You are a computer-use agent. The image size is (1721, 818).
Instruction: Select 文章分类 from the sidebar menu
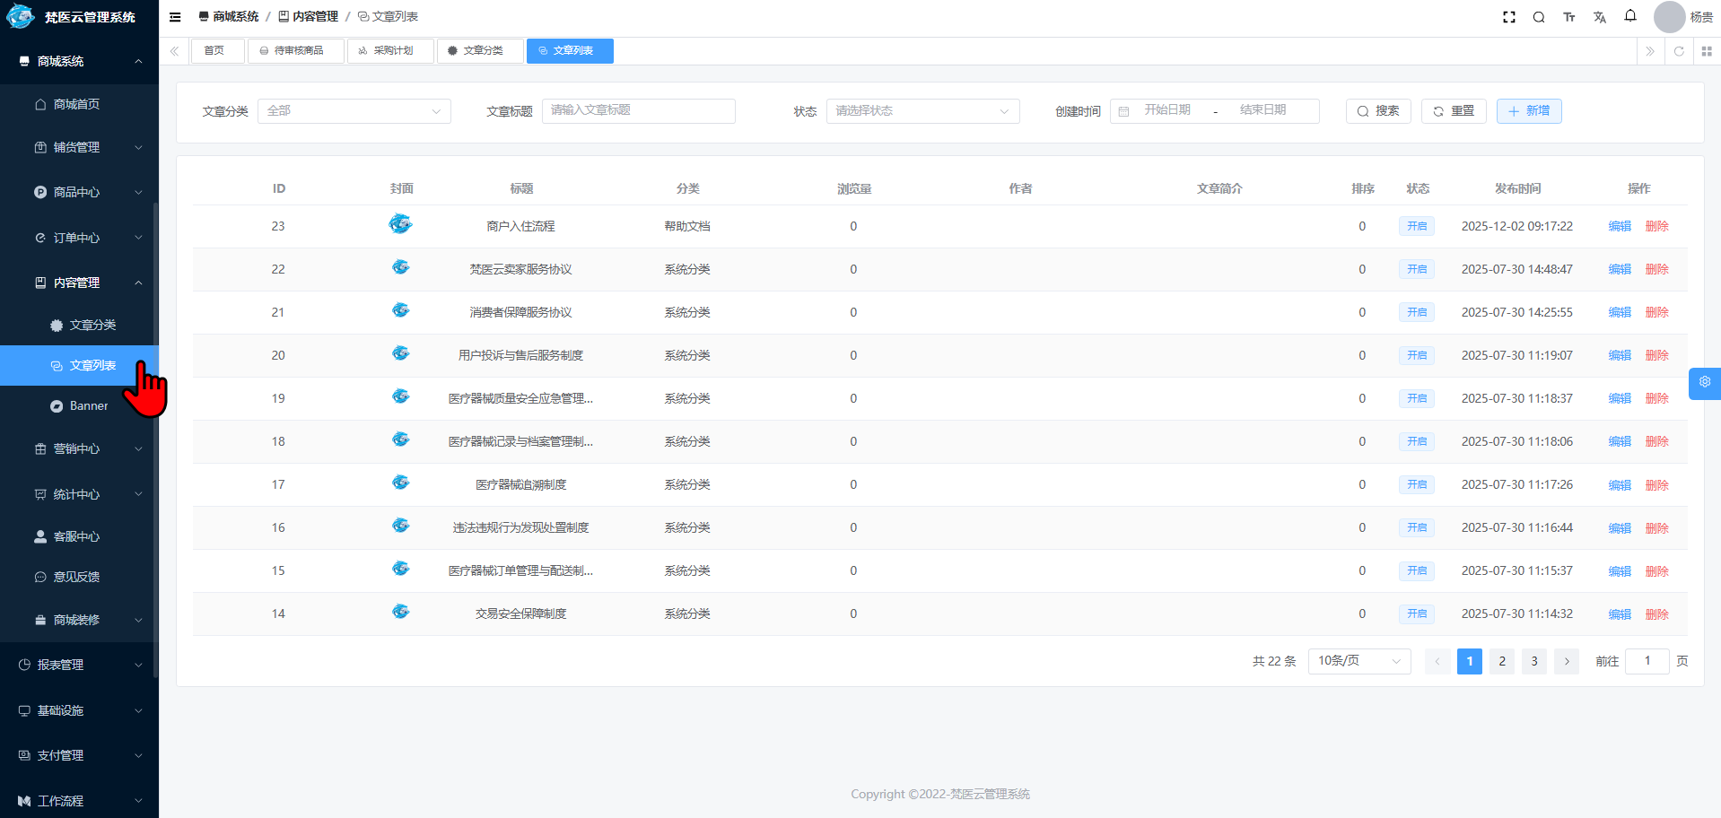tap(92, 325)
